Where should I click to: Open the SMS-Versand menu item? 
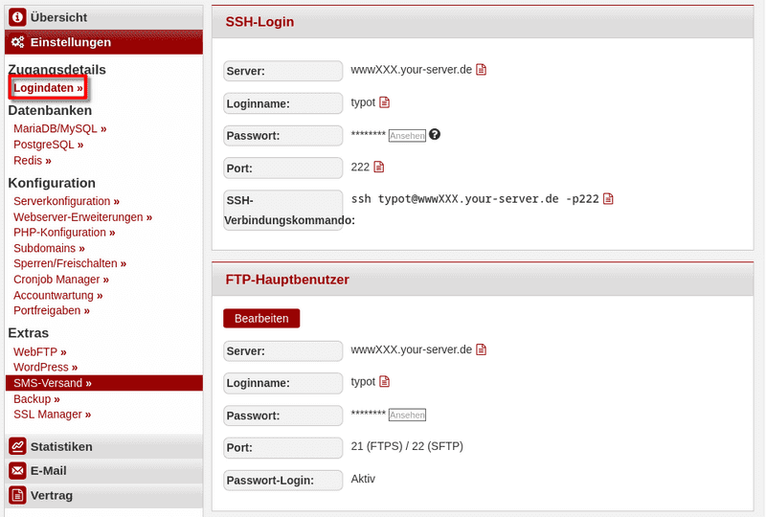pos(52,383)
